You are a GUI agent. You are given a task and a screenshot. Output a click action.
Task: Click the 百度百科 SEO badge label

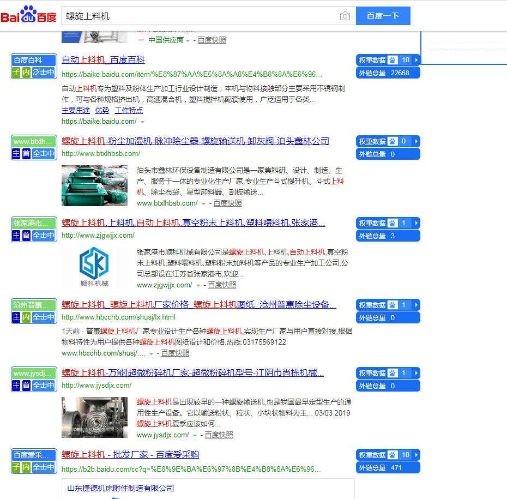pyautogui.click(x=34, y=60)
